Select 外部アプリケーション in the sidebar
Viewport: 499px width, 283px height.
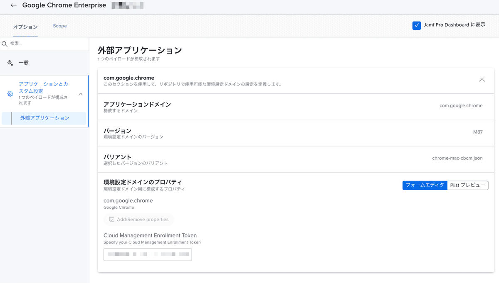point(44,118)
